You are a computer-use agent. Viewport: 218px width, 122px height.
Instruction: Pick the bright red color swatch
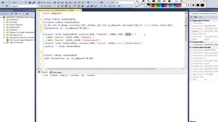pyautogui.click(x=153, y=6)
